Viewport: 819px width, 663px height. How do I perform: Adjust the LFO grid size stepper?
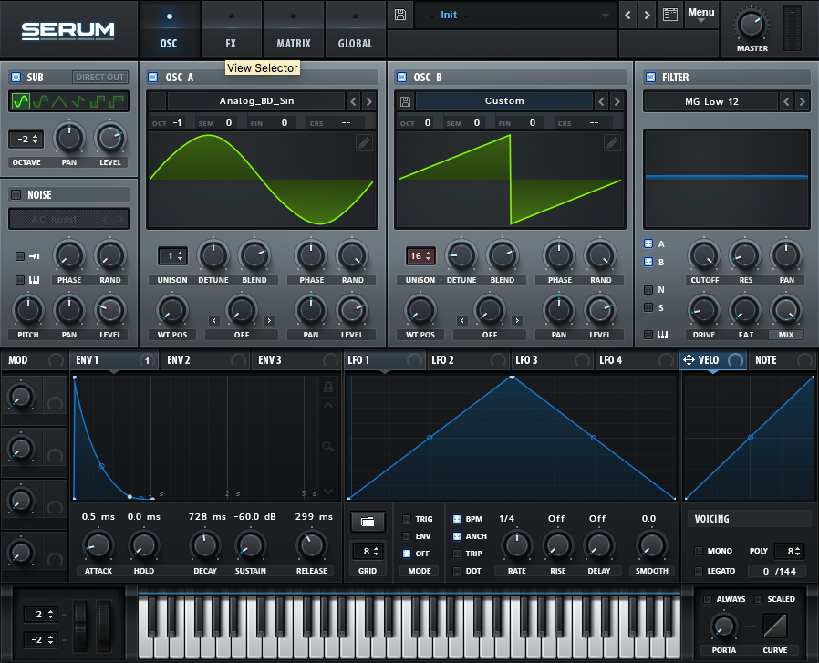coord(368,551)
